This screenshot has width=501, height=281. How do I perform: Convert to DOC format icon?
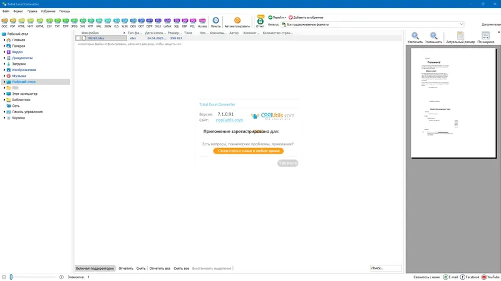click(x=4, y=22)
